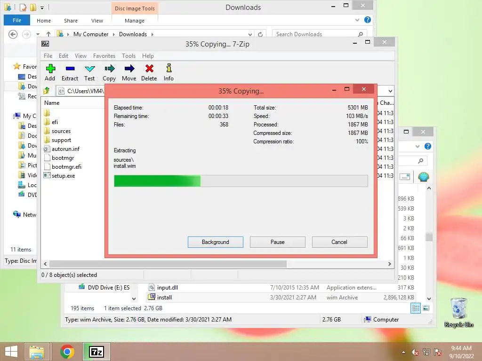Open the 7-Zip Tools menu
Screen dimensions: 482x361
(x=129, y=56)
